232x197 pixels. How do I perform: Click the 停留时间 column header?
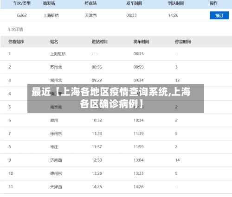pos(183,42)
